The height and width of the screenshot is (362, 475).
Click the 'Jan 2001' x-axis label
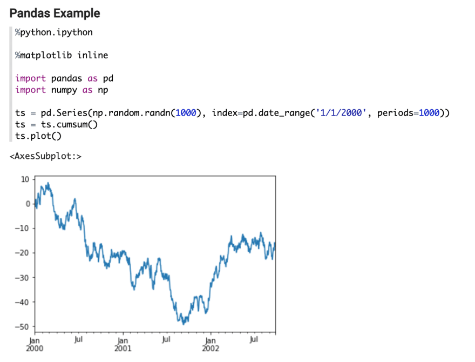coord(123,345)
